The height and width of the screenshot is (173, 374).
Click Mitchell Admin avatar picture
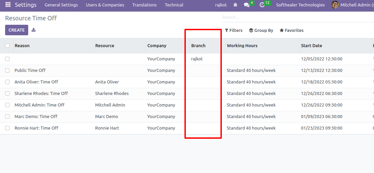335,5
